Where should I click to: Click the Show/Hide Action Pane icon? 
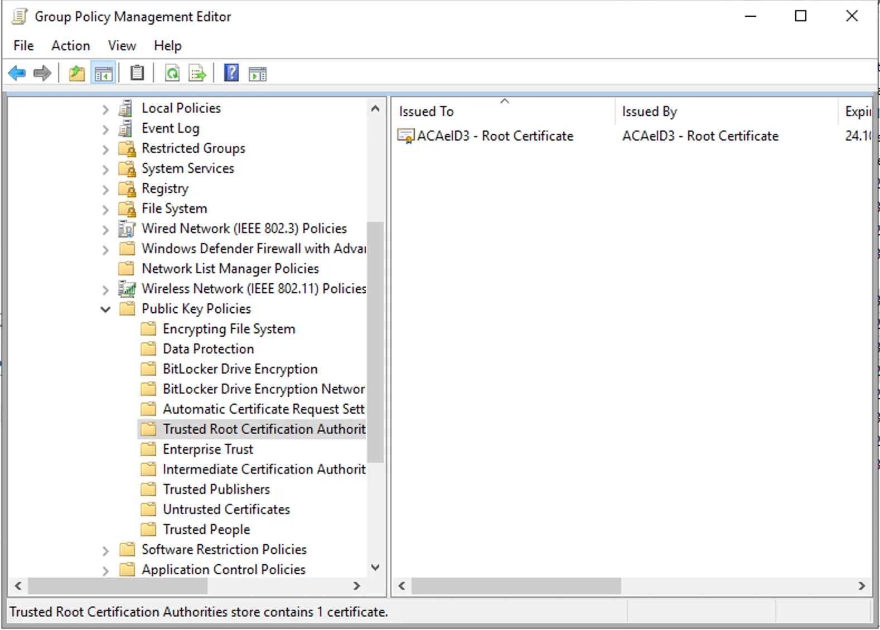(258, 73)
